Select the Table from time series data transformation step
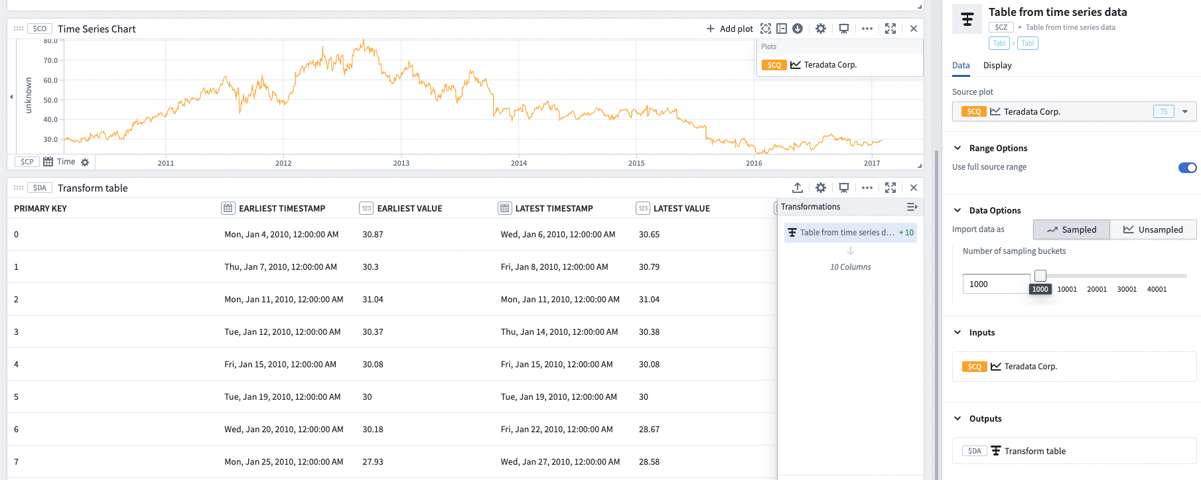The image size is (1201, 480). coord(850,233)
